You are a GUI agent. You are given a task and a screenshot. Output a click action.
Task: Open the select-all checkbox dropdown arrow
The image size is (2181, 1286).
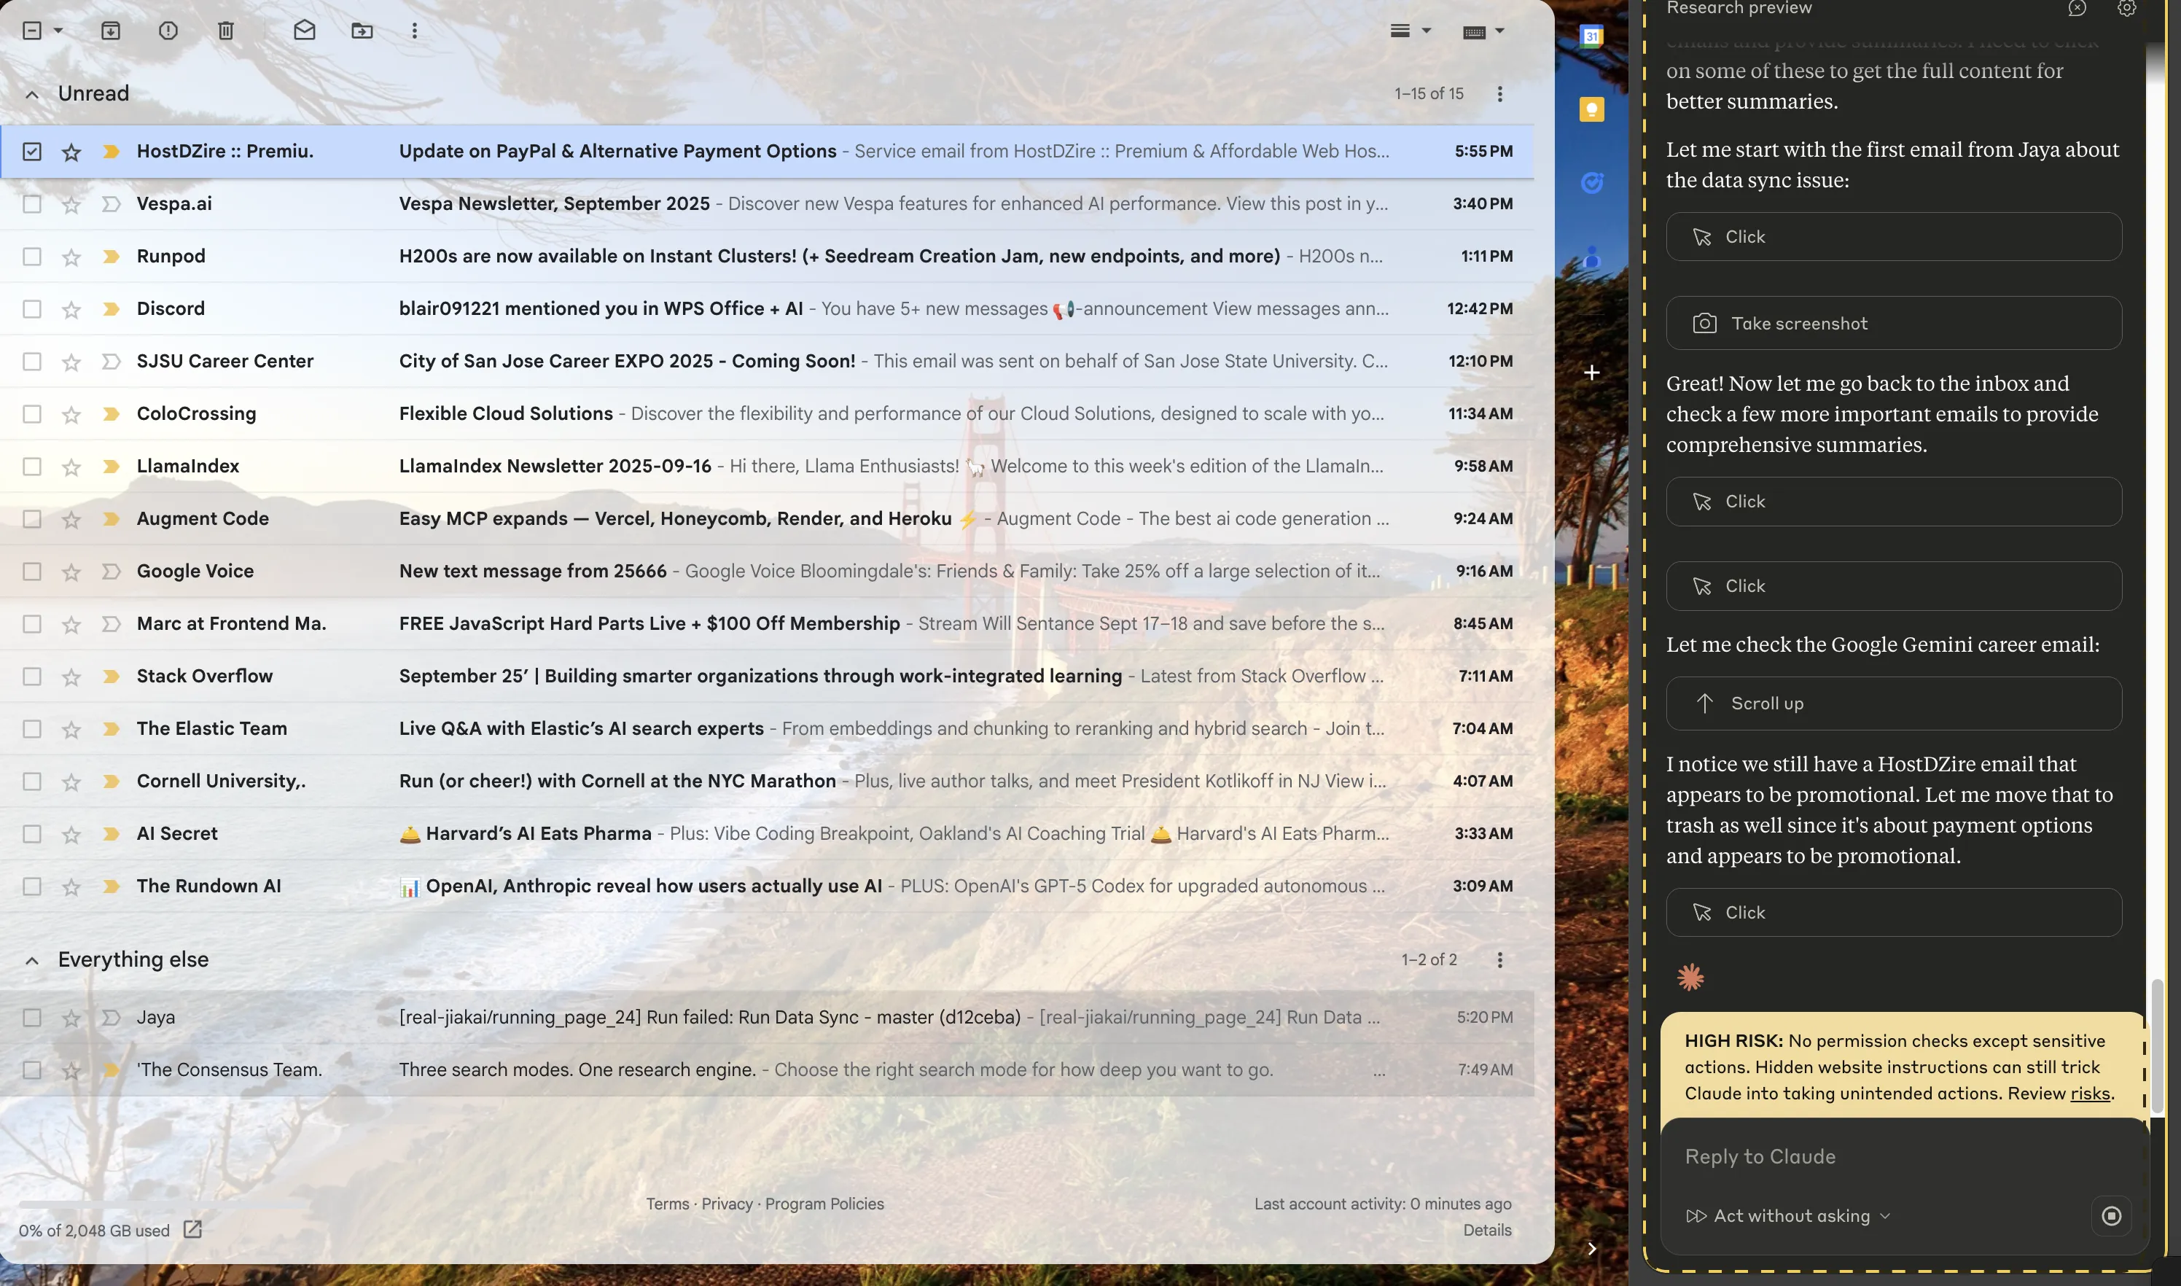click(58, 31)
